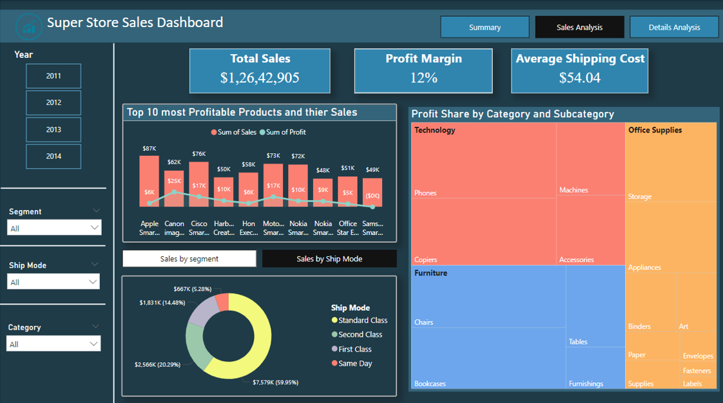Open the Segment filter dropdown

tap(53, 227)
